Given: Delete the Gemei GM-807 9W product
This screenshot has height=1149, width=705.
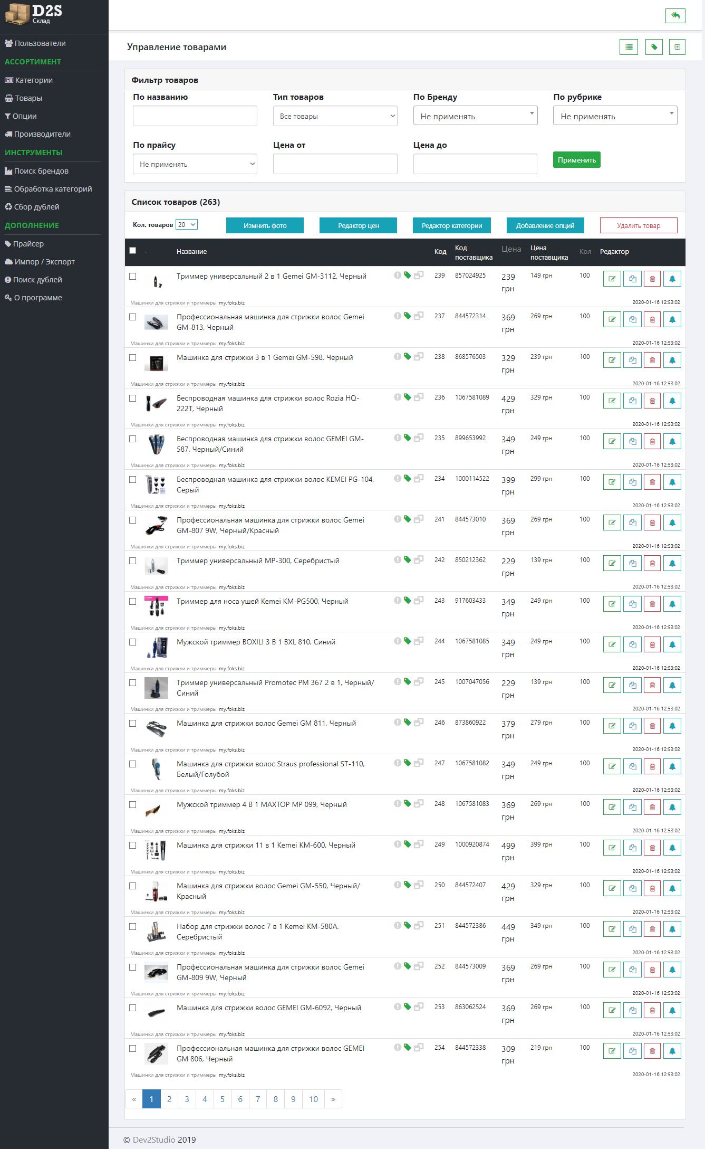Looking at the screenshot, I should pyautogui.click(x=652, y=523).
